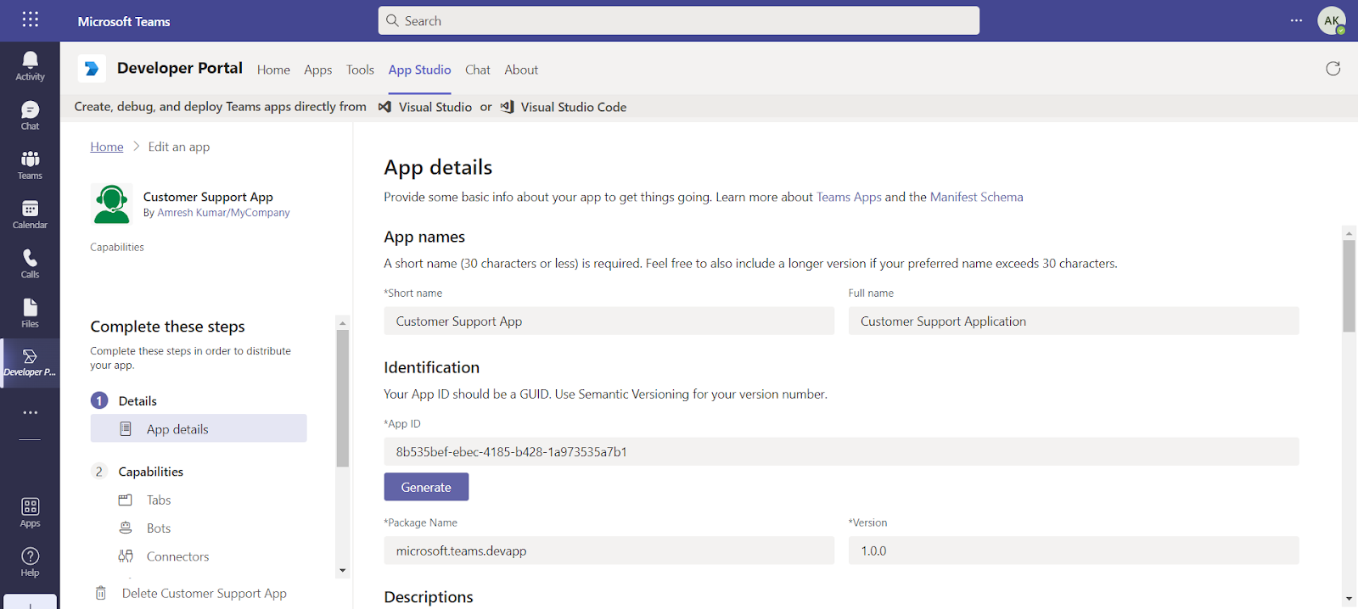Viewport: 1358px width, 609px height.
Task: Click the Visual Studio link text
Action: coord(435,107)
